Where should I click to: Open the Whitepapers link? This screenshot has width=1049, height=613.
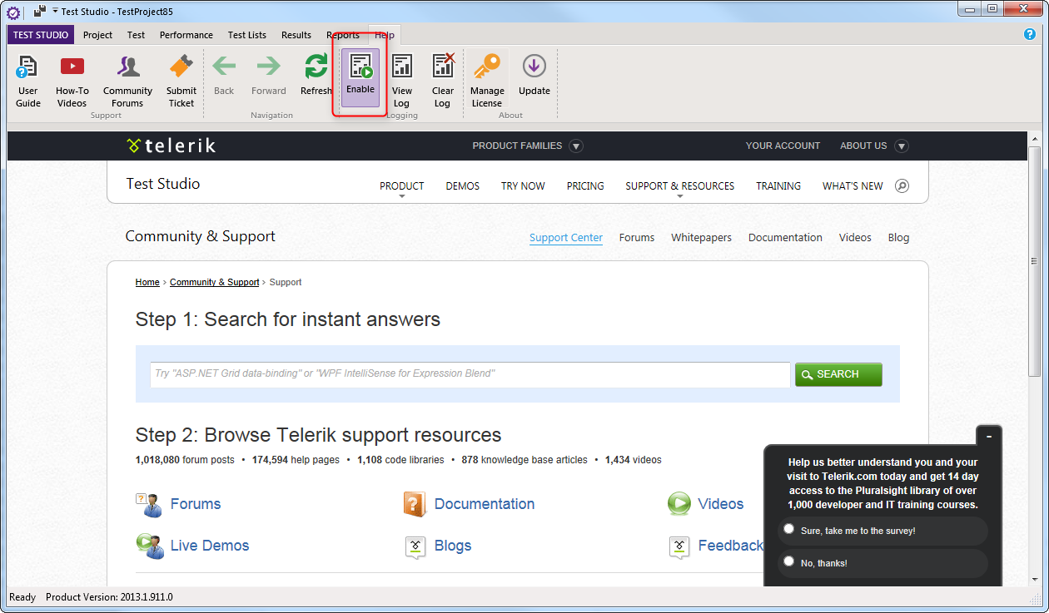[701, 237]
